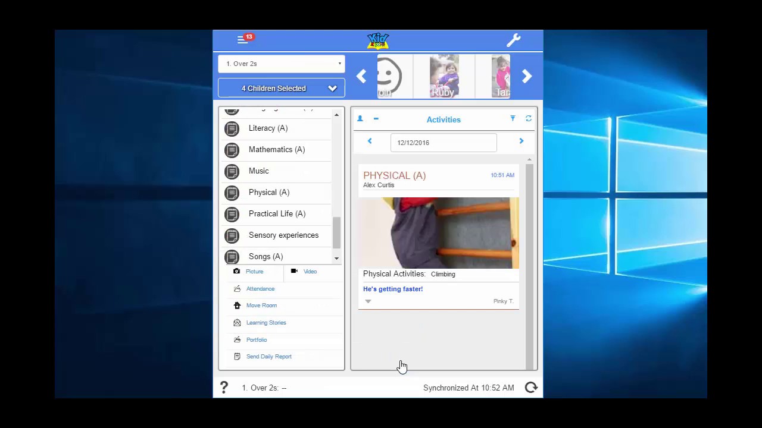Expand the activity entry's down arrow
Image resolution: width=762 pixels, height=428 pixels.
click(368, 301)
